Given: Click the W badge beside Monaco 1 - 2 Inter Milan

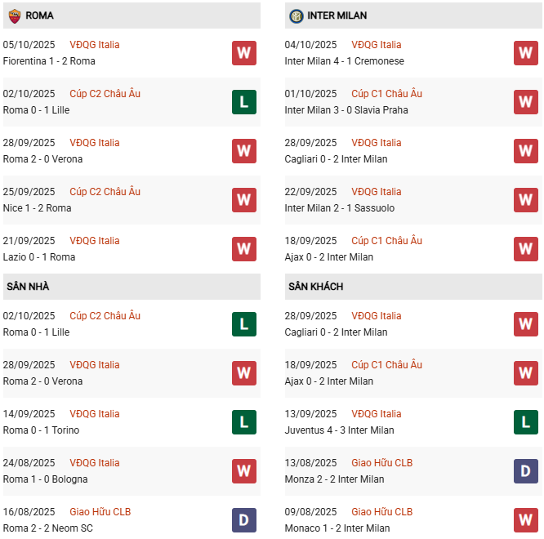Looking at the screenshot, I should pos(525,520).
